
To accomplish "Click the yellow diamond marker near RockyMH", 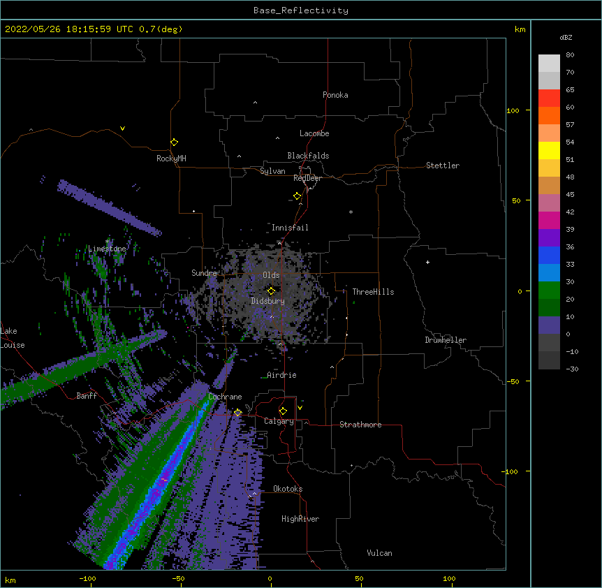I will point(175,142).
